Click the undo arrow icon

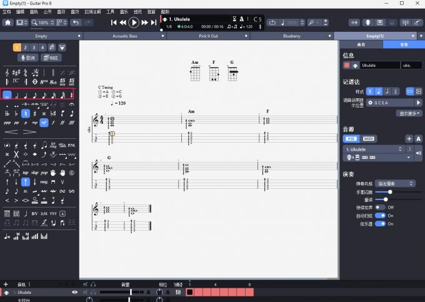(76, 23)
